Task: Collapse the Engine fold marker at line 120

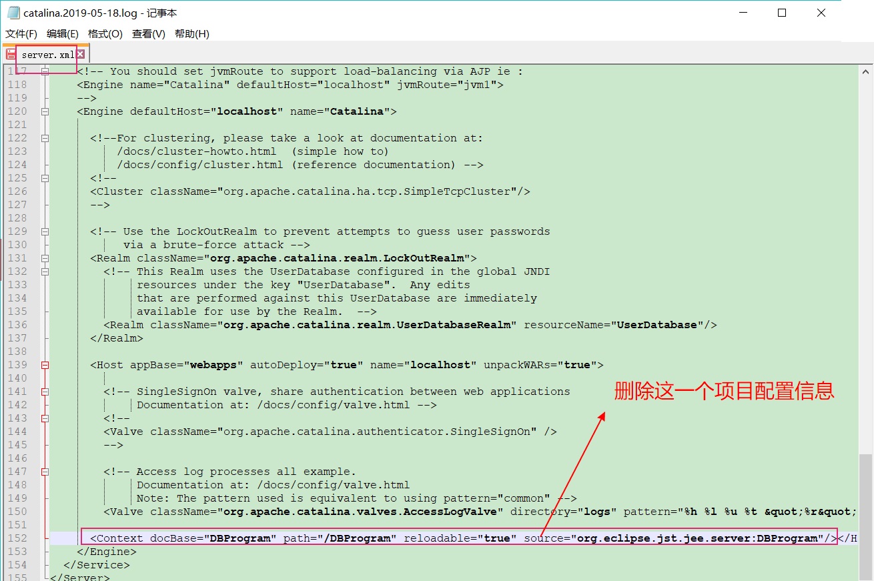Action: click(45, 111)
